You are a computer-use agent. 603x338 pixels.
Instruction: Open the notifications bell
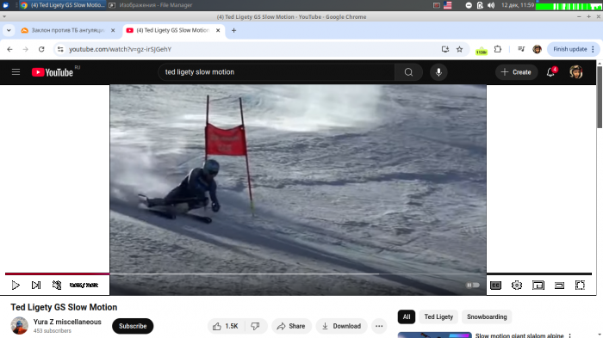click(x=550, y=72)
